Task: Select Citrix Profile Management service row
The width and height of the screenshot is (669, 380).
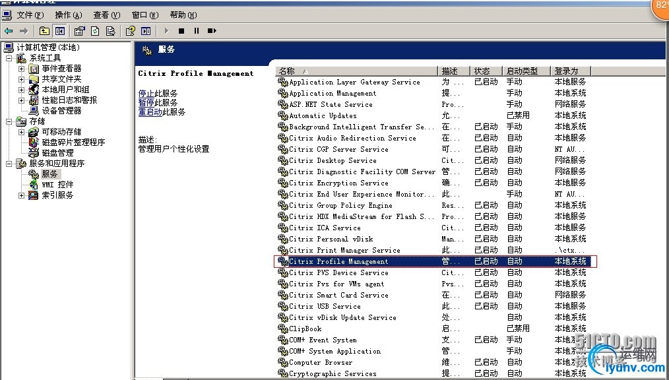Action: (x=435, y=261)
